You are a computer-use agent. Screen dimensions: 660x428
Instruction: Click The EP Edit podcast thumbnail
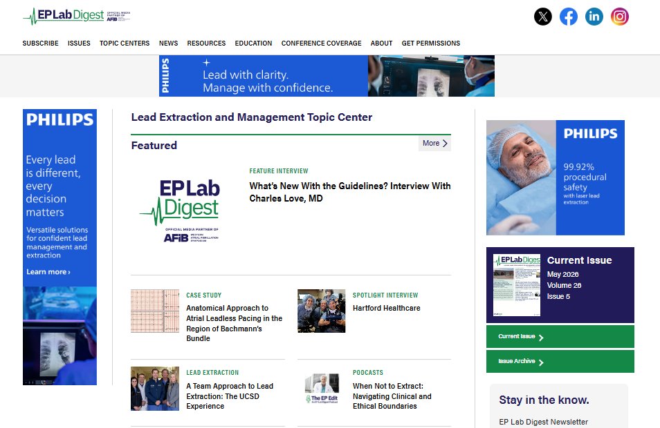[322, 389]
